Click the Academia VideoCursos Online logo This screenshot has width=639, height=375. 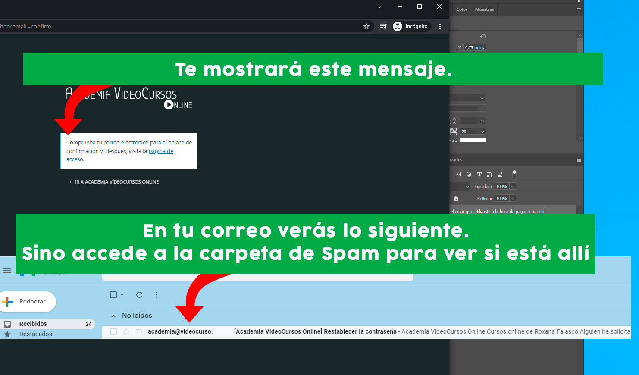click(x=129, y=98)
